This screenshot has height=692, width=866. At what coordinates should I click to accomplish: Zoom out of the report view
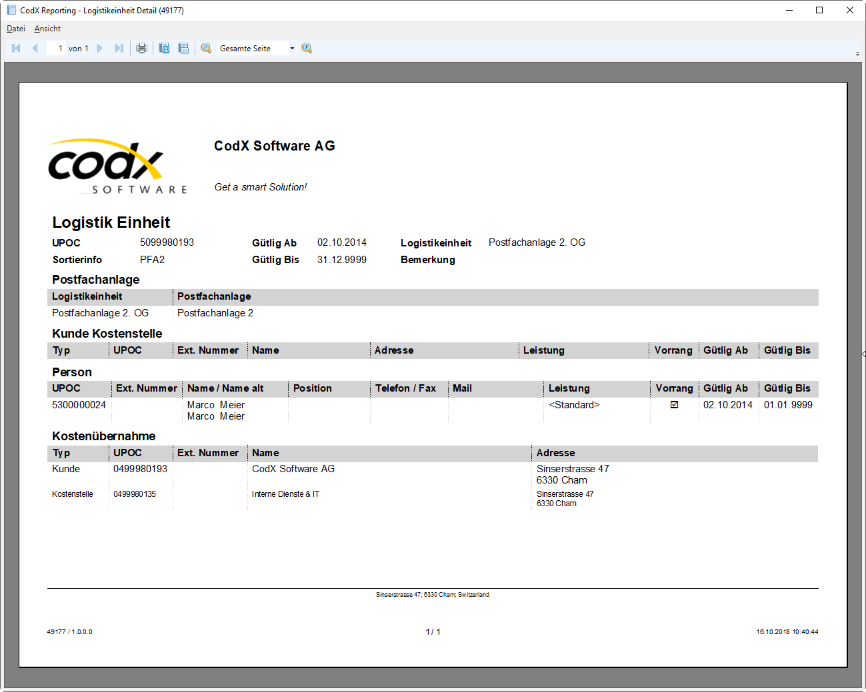click(206, 47)
